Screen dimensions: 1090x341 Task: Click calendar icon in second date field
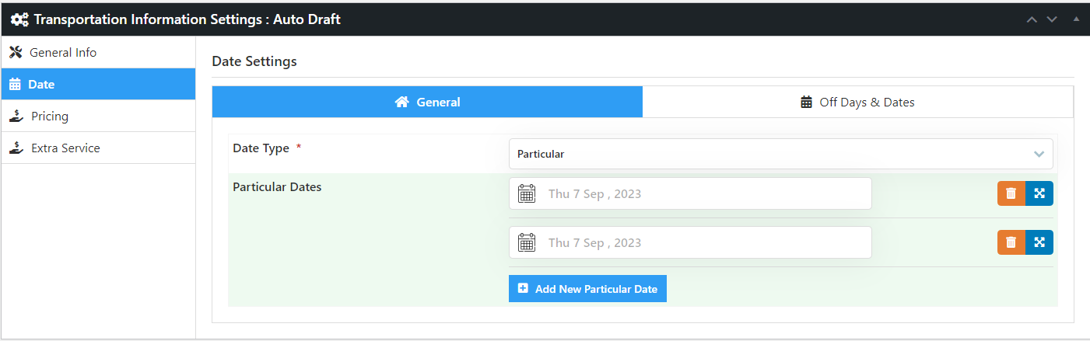[527, 242]
